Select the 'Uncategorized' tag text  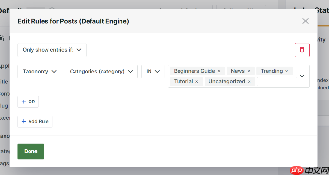(226, 81)
